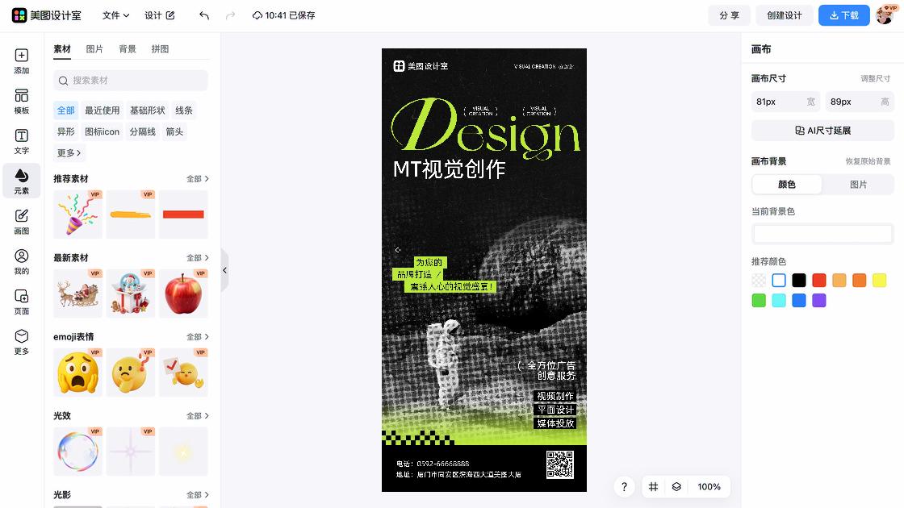Pick the black recommended color swatch

[798, 281]
